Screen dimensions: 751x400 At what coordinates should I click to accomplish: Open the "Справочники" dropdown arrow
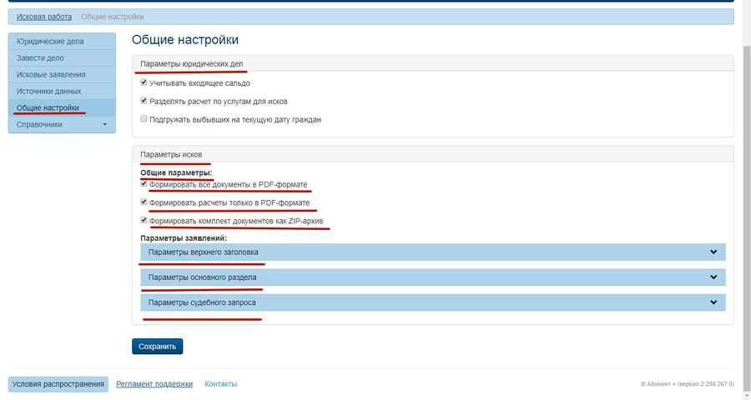pyautogui.click(x=105, y=124)
